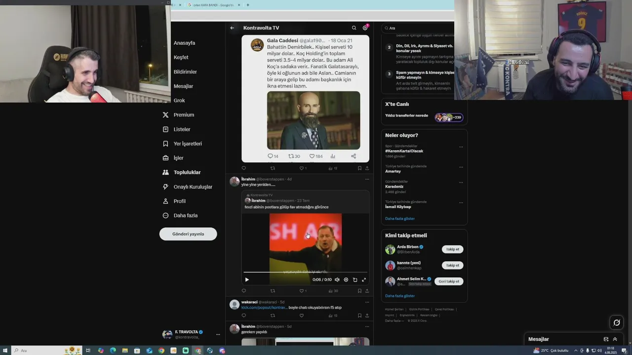Viewport: 632px width, 355px height.
Task: Open Anasayfa in the sidebar
Action: click(x=184, y=43)
